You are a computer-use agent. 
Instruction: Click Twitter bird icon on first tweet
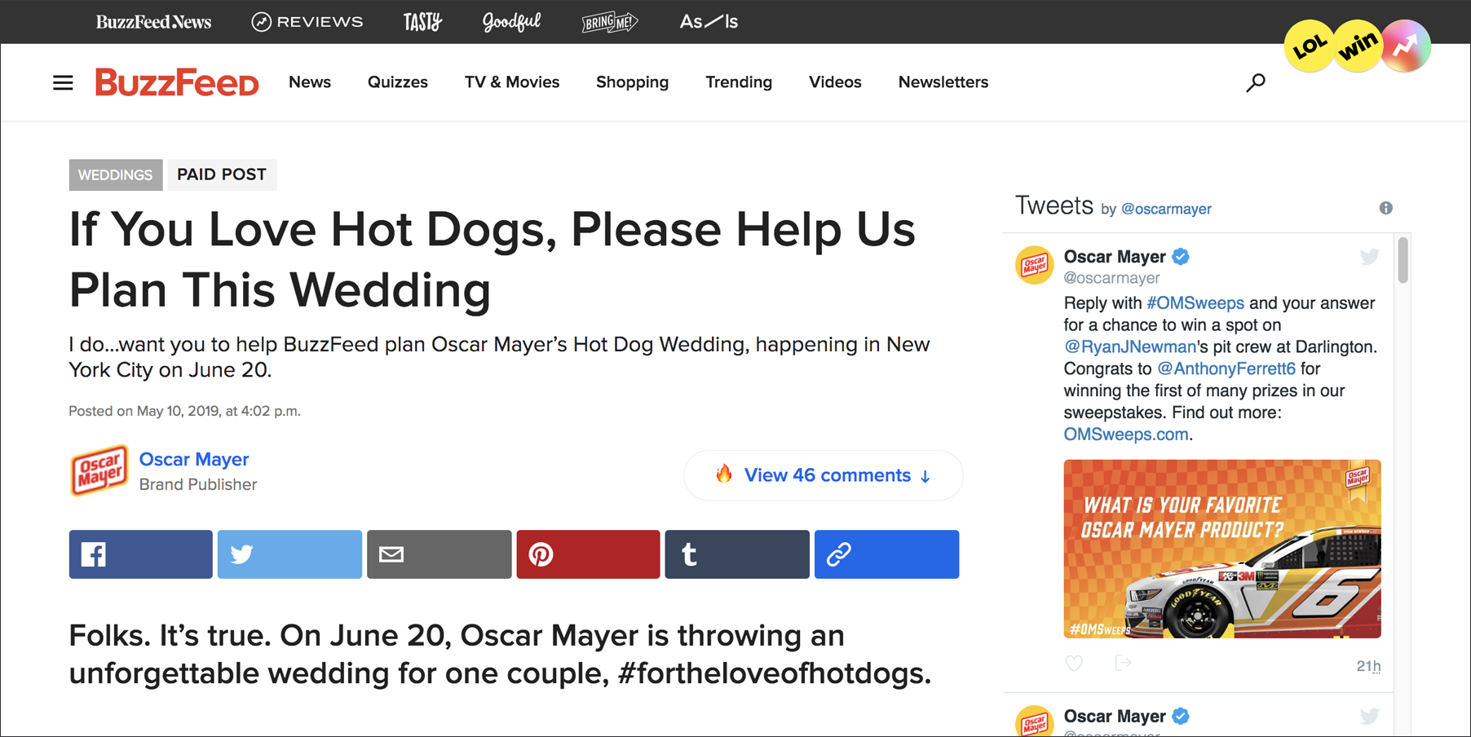point(1369,257)
